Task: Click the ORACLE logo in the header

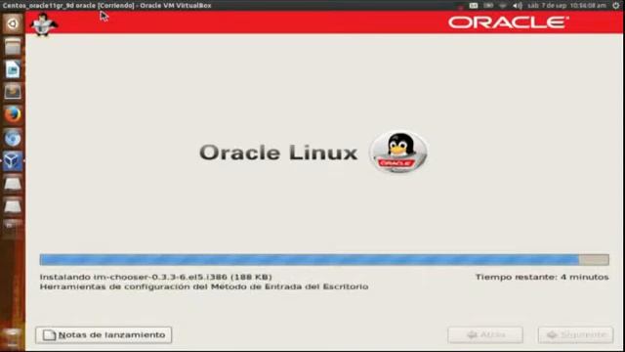Action: (x=509, y=22)
